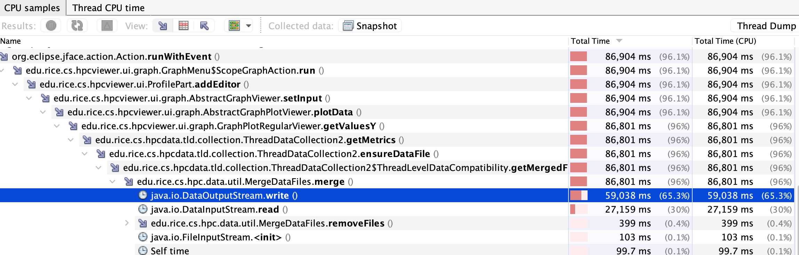Refresh the sampling results
799x255 pixels.
click(x=76, y=25)
